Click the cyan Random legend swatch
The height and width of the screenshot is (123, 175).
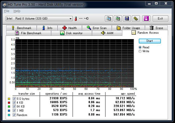(9, 115)
